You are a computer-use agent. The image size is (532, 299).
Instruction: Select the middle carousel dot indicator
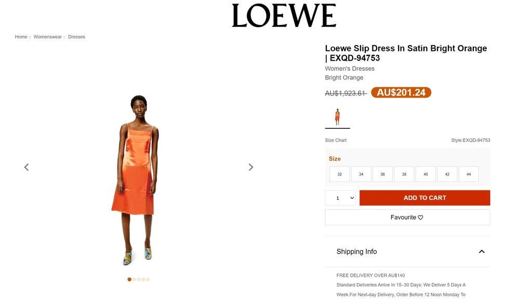tap(138, 279)
